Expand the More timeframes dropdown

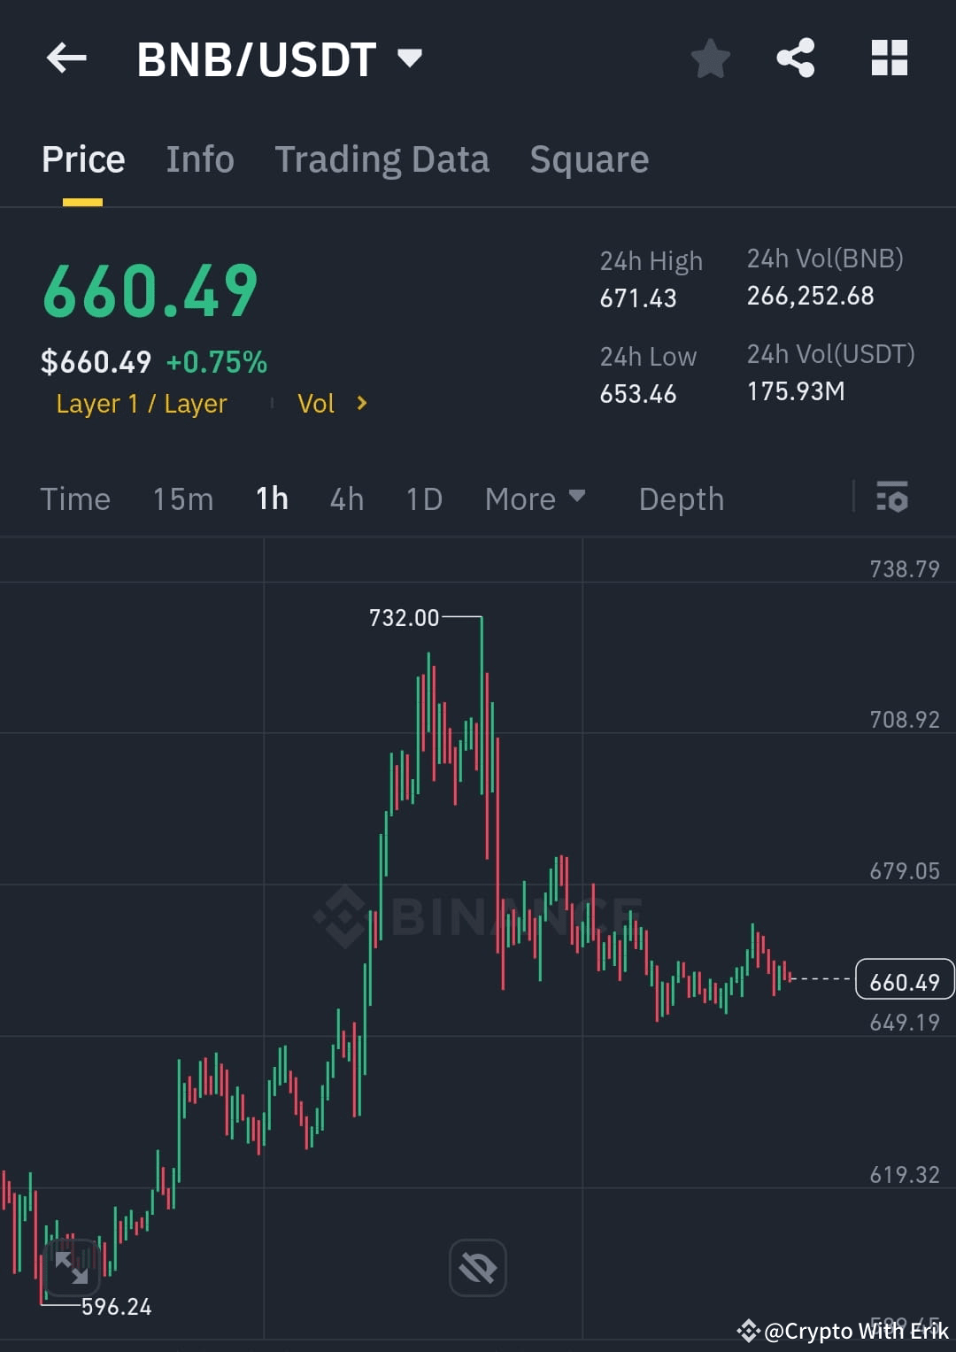click(535, 498)
